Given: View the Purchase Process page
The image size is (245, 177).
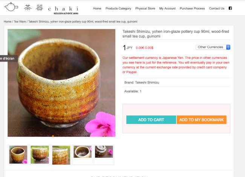Looking at the screenshot, I should (192, 8).
